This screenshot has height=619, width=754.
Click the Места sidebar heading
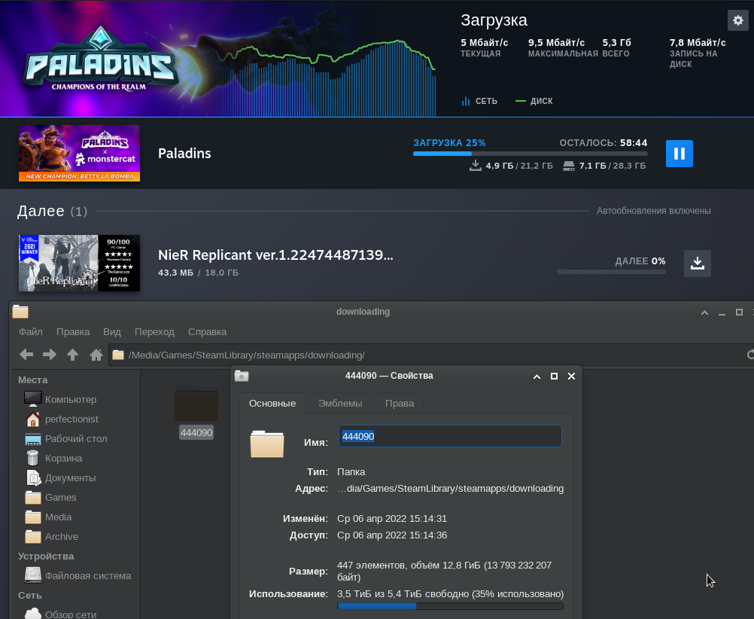[x=32, y=380]
